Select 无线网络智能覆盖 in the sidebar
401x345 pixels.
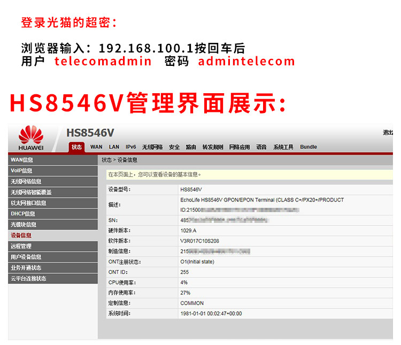53,192
